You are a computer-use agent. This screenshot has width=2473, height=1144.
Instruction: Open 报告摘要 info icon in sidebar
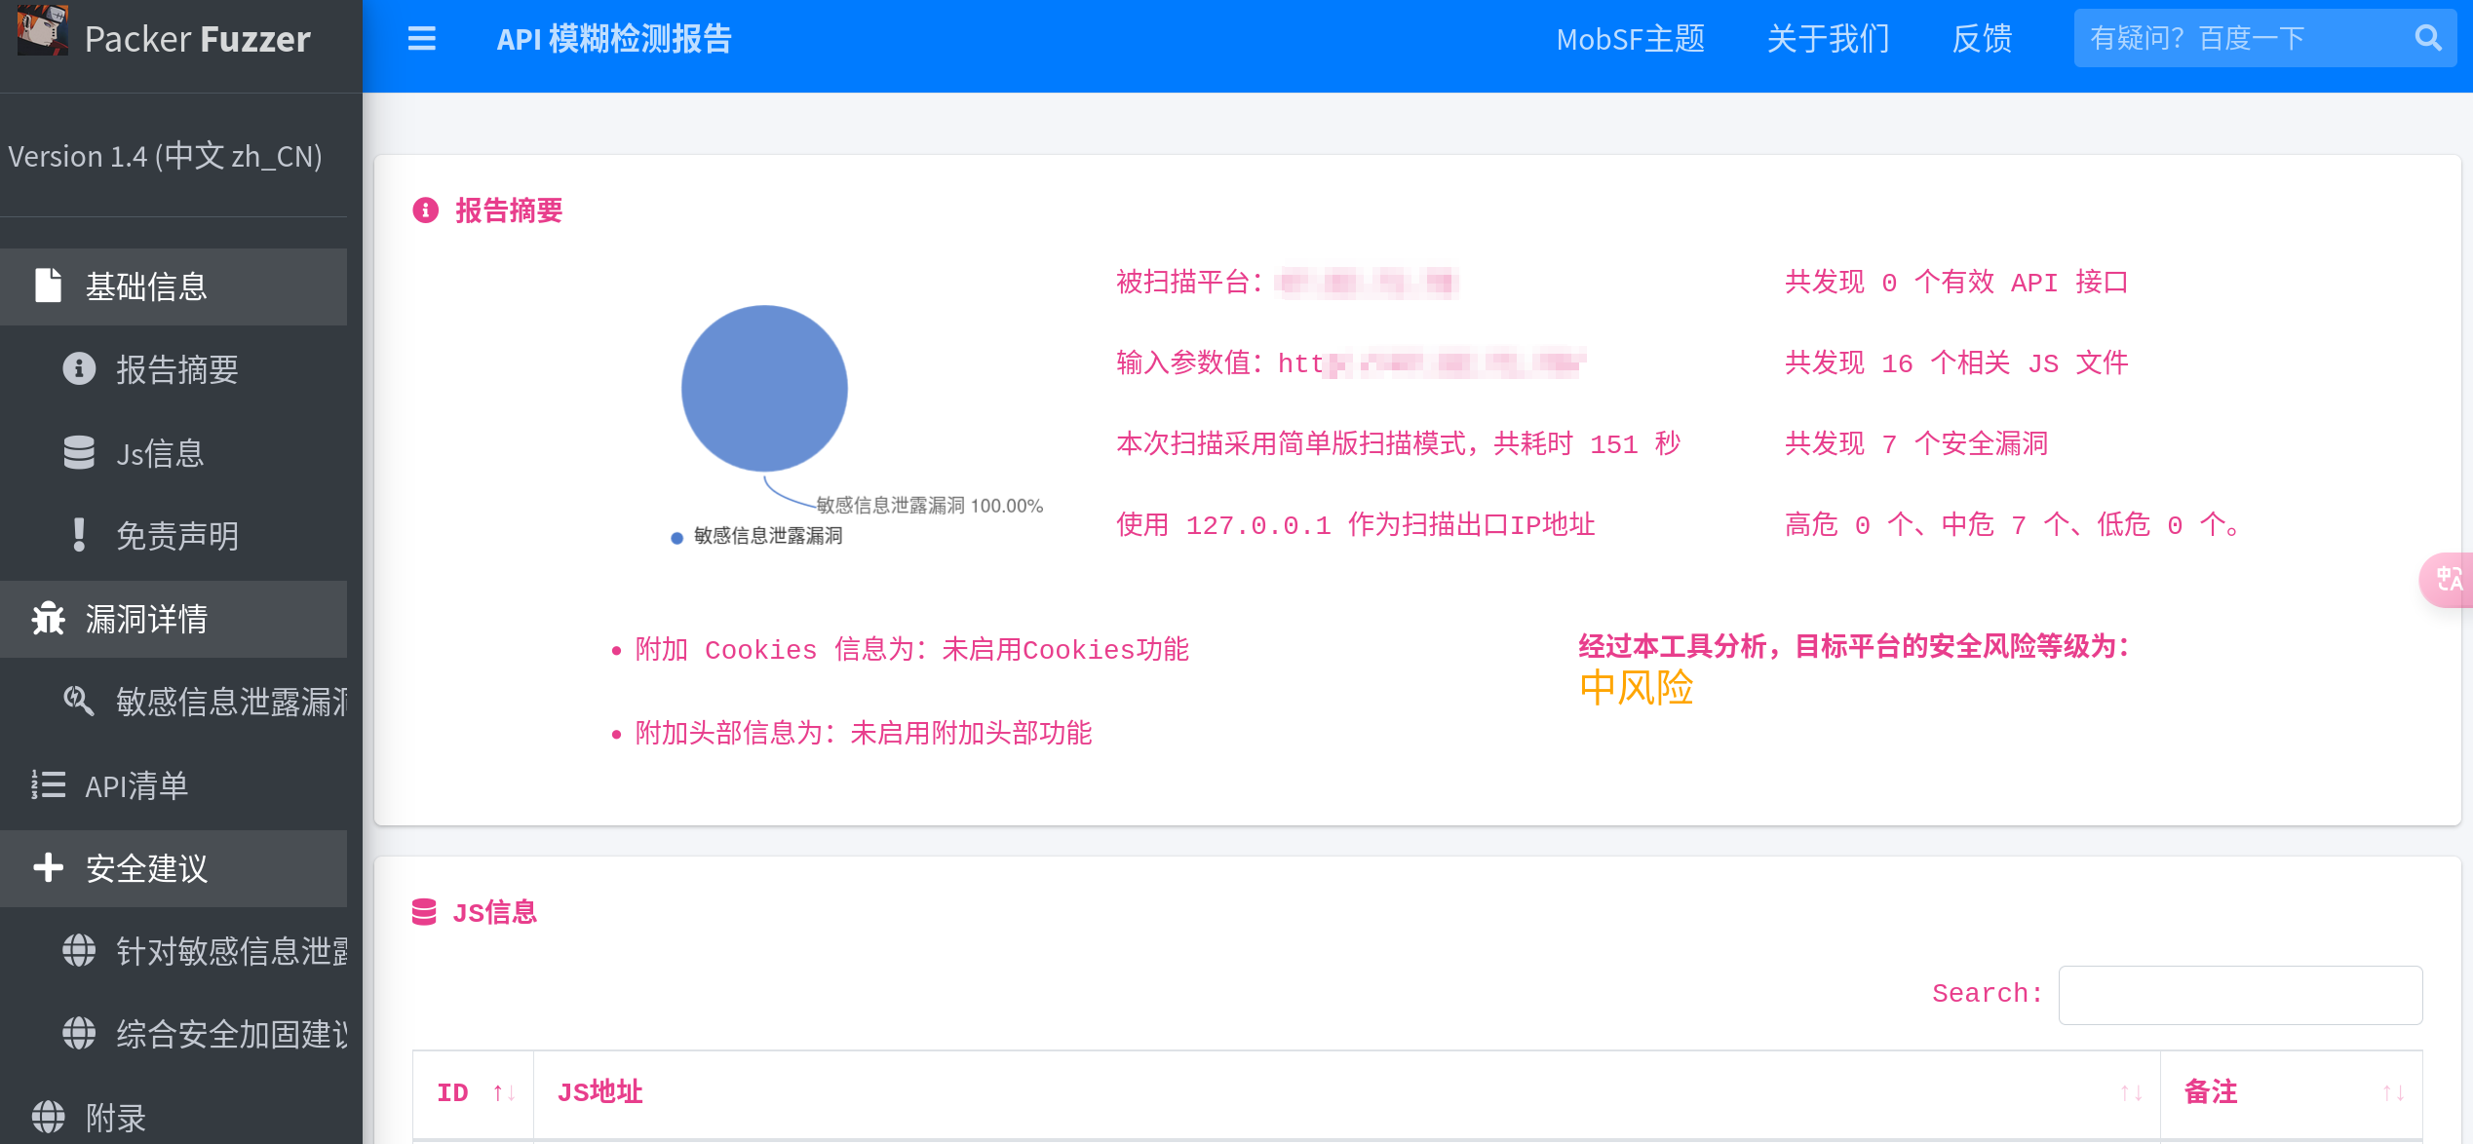[x=79, y=368]
